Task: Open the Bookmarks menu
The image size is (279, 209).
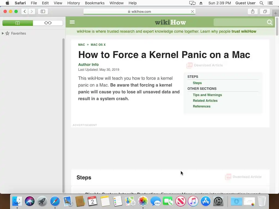Action: tap(95, 3)
